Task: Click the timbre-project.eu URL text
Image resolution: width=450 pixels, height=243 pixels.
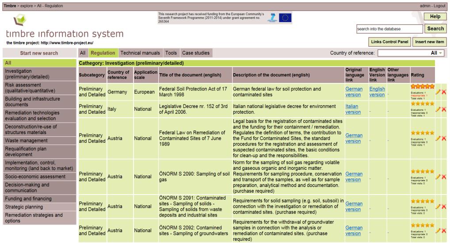Action: point(67,43)
